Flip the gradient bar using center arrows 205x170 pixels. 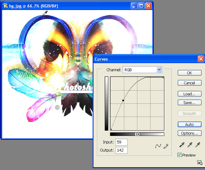pyautogui.click(x=137, y=134)
